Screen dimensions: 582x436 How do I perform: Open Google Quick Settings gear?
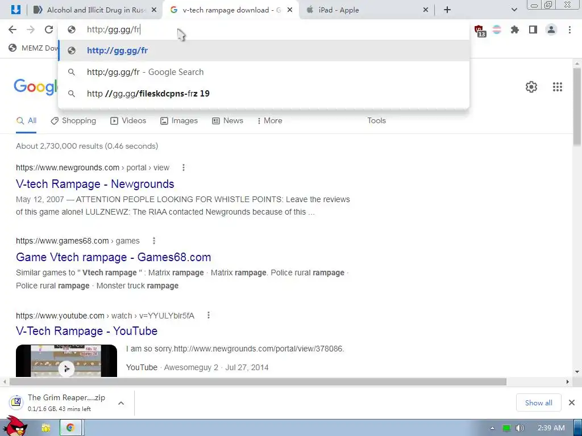(531, 87)
